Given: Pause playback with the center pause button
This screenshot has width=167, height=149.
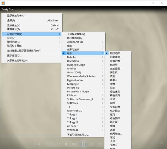Looking at the screenshot, I should tap(83, 144).
